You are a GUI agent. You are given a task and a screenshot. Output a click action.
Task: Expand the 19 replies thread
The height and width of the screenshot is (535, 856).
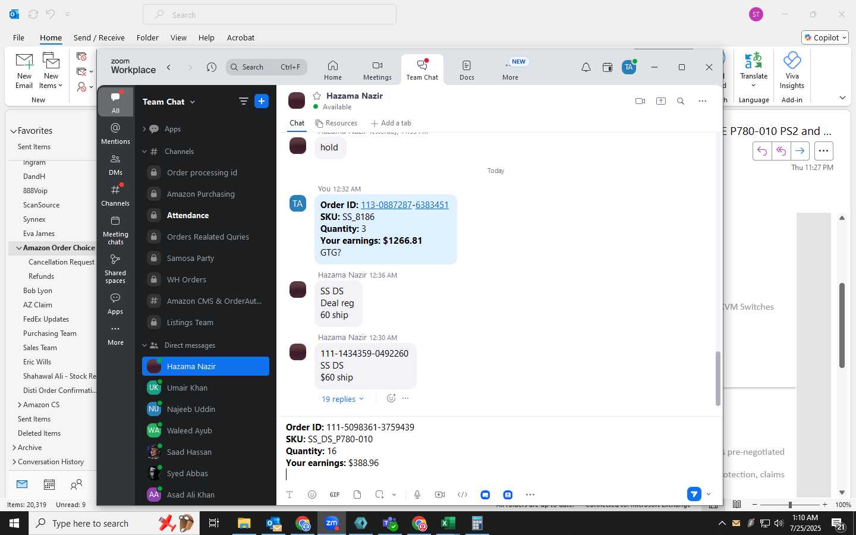(342, 399)
